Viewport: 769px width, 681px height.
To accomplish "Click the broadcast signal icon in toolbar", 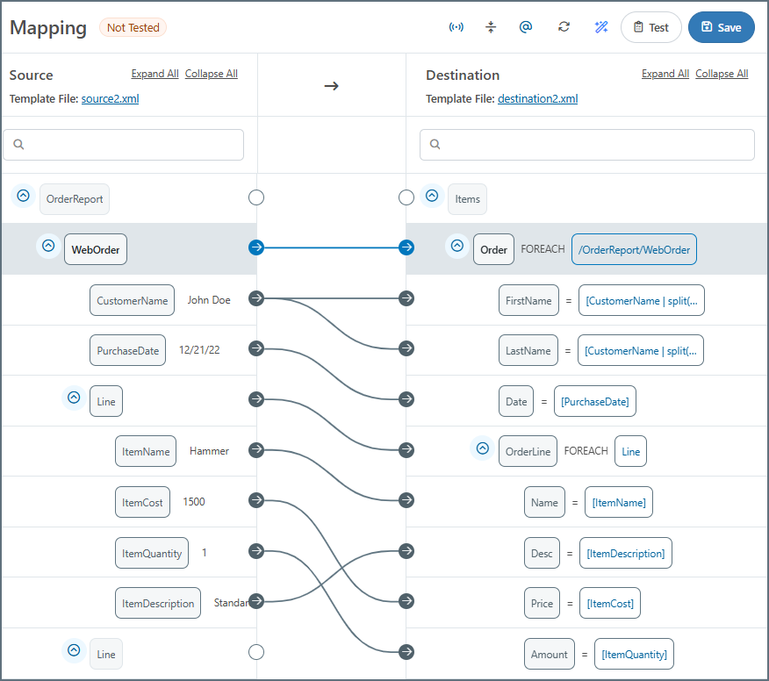I will (456, 27).
